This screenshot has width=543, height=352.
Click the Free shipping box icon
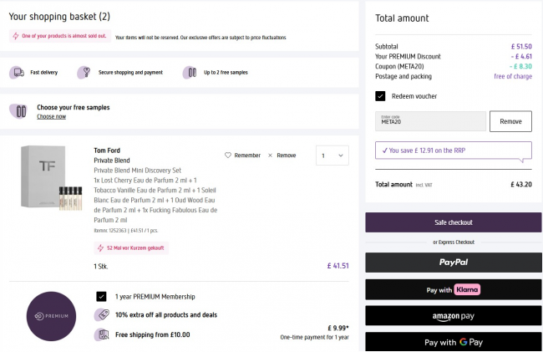[102, 334]
